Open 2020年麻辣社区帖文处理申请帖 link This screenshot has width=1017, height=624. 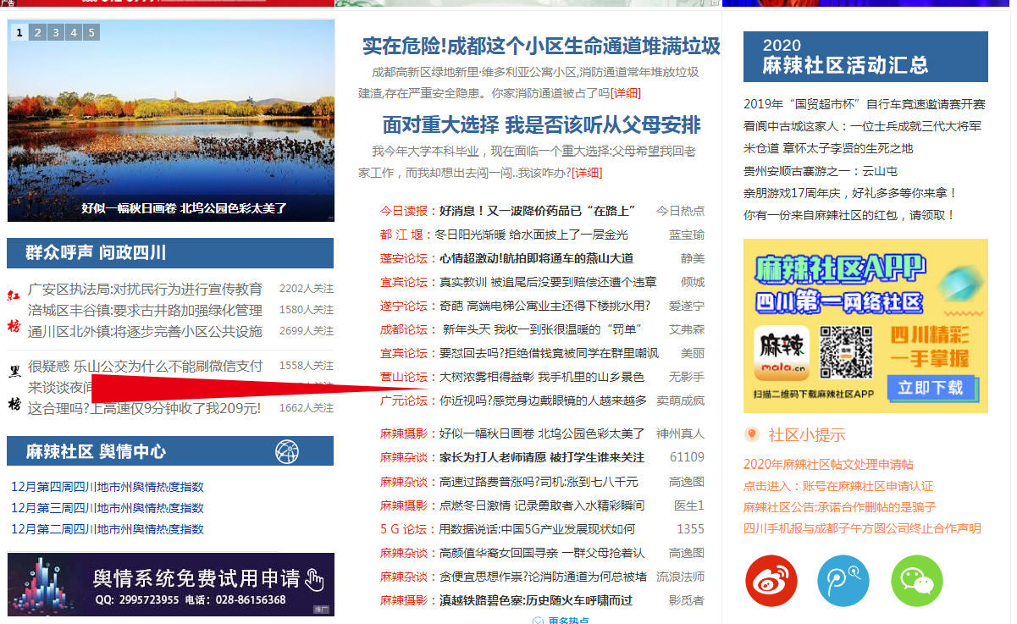tap(828, 464)
